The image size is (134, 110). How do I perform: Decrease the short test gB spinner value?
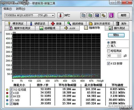[x=119, y=56]
